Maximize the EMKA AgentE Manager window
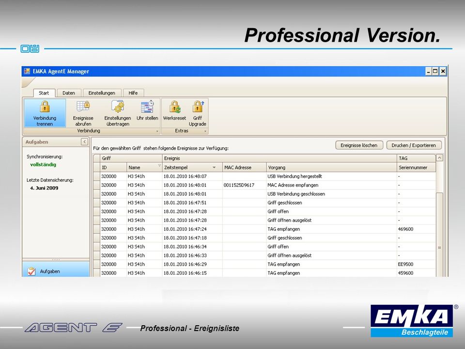465x349 pixels. pos(435,71)
